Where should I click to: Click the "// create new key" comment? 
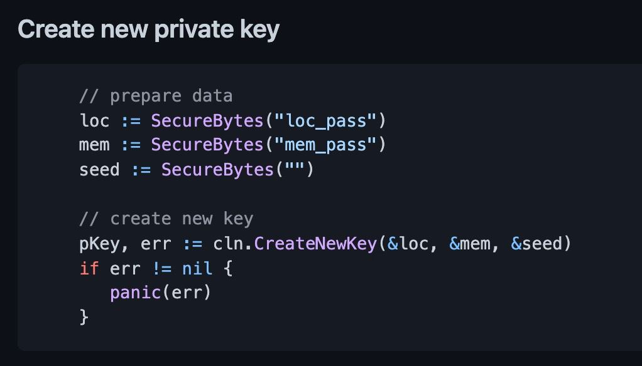166,219
